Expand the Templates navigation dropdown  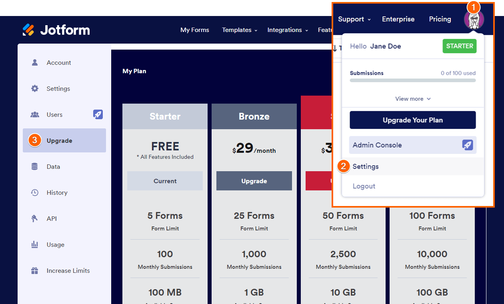pyautogui.click(x=240, y=30)
